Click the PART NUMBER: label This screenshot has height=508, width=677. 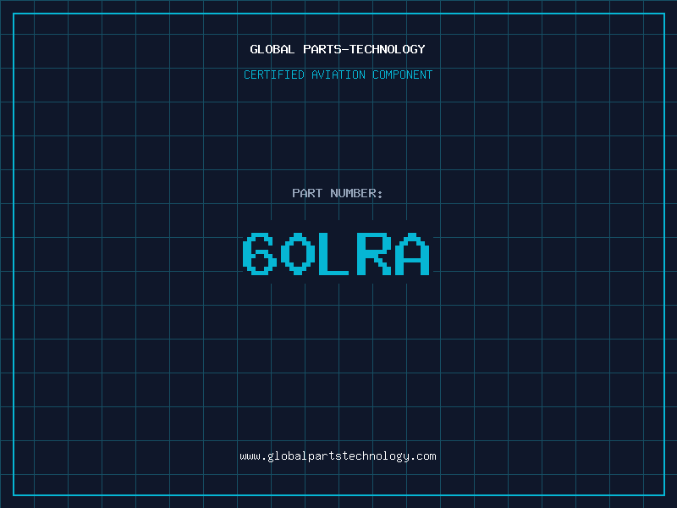(338, 193)
